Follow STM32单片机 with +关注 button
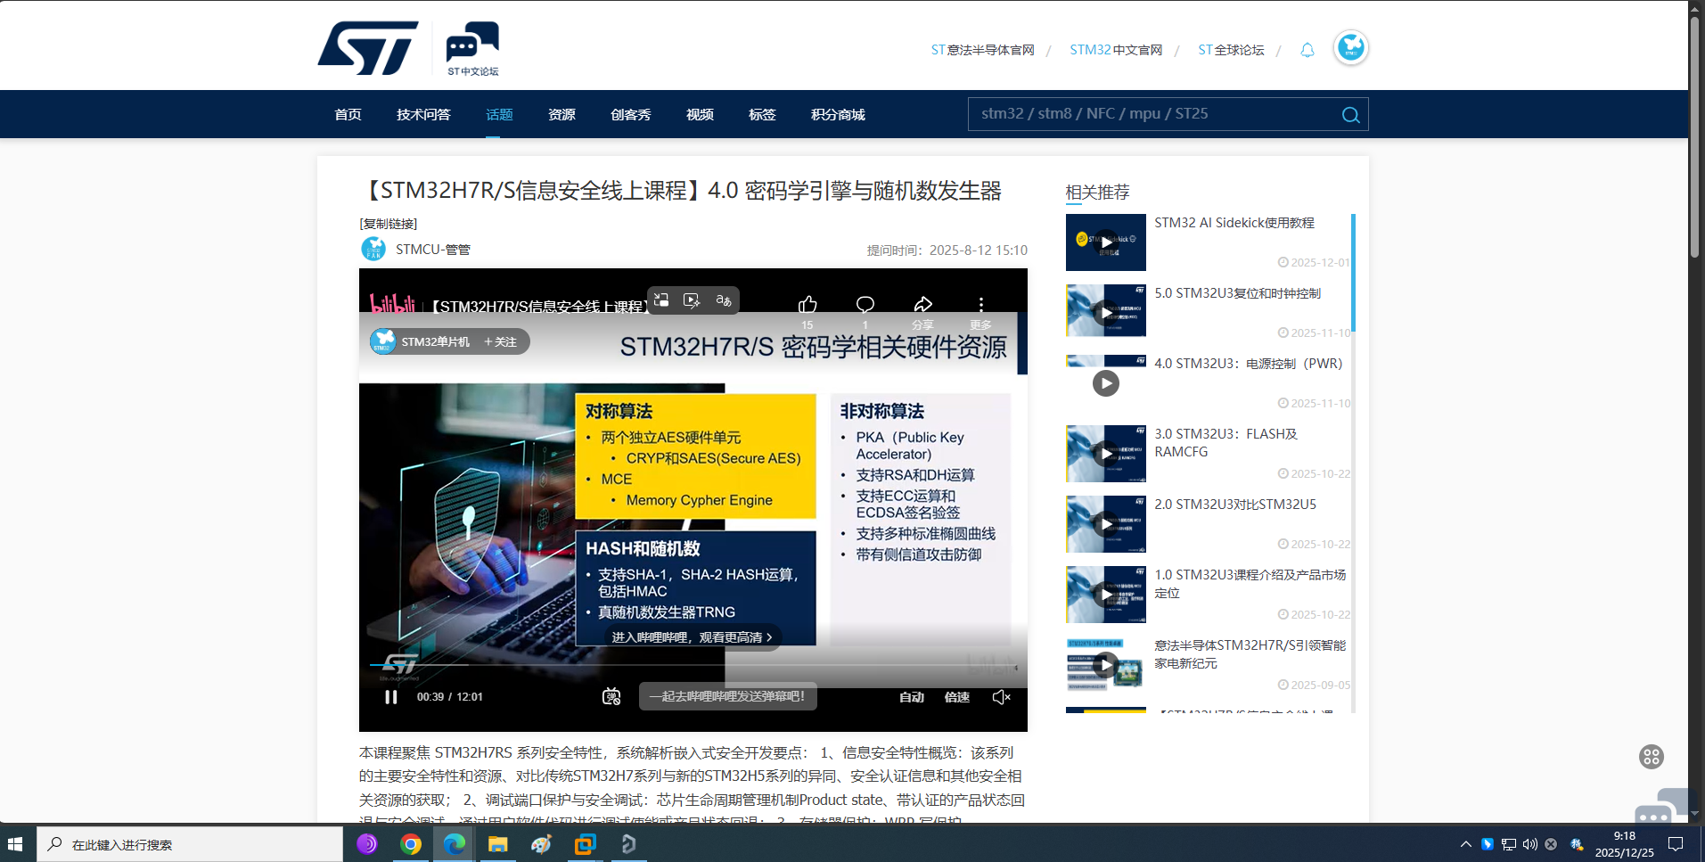This screenshot has width=1705, height=862. click(500, 341)
